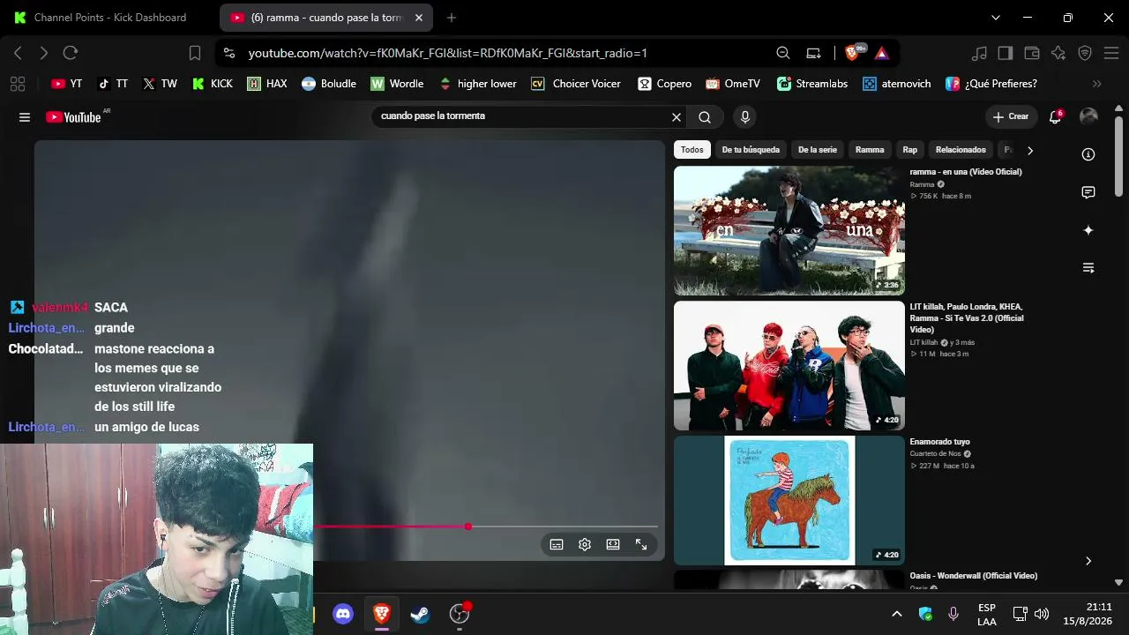The width and height of the screenshot is (1129, 635).
Task: Click the install app icon in address bar
Action: tap(814, 53)
